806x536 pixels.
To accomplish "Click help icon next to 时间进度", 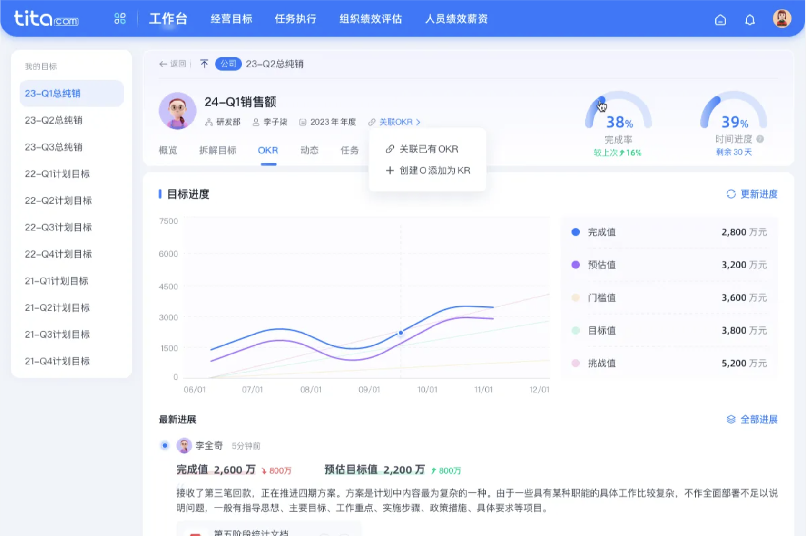I will click(x=760, y=139).
